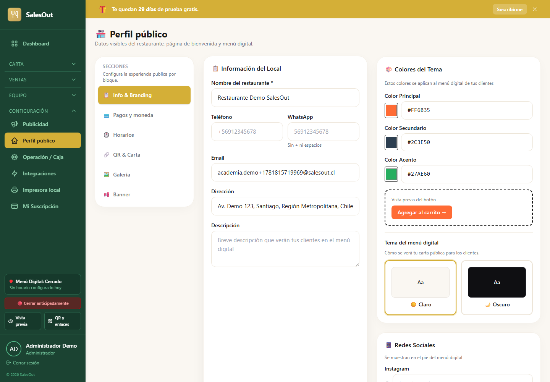The width and height of the screenshot is (550, 382).
Task: Go to Mi Suscripción page
Action: [43, 206]
